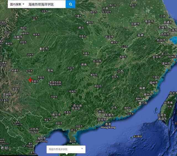177x156 pixels.
Task: Open the 国内搜索 search type dropdown
Action: coord(17,4)
